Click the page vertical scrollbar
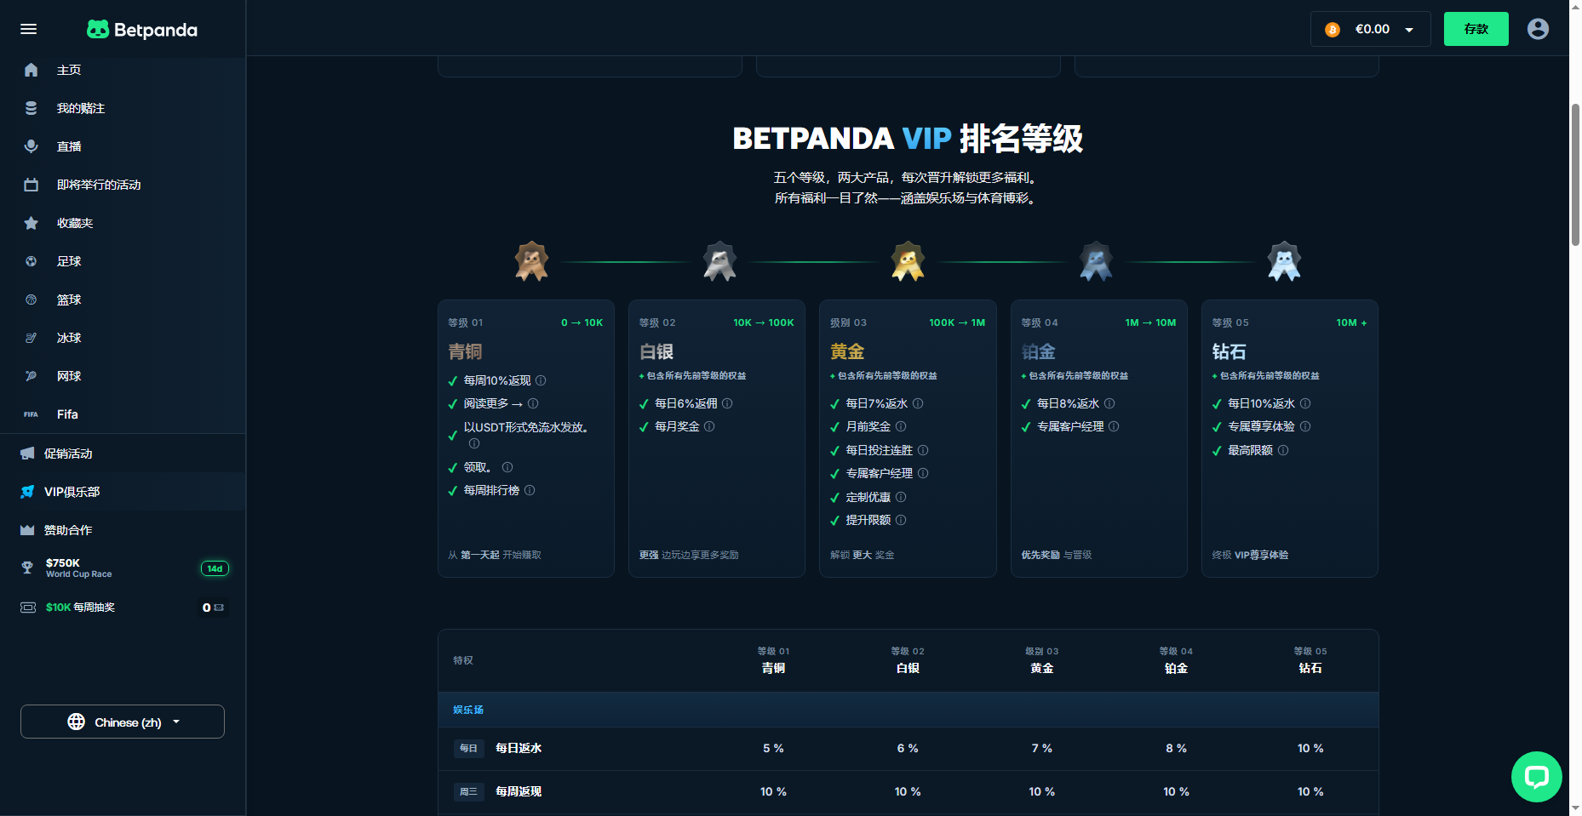Screen dimensions: 1582x816 pyautogui.click(x=1575, y=174)
